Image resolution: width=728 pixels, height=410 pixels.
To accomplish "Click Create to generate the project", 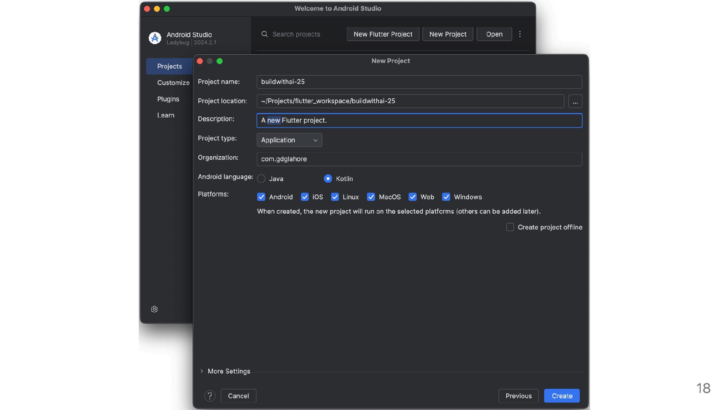I will pyautogui.click(x=562, y=396).
